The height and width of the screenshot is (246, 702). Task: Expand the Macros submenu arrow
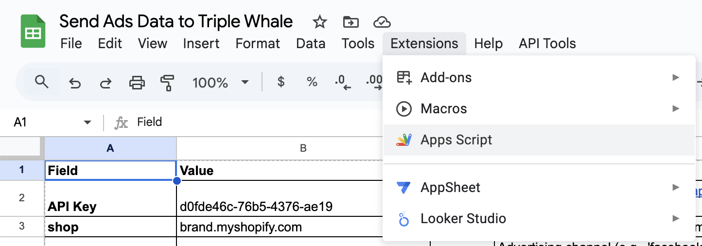[676, 108]
